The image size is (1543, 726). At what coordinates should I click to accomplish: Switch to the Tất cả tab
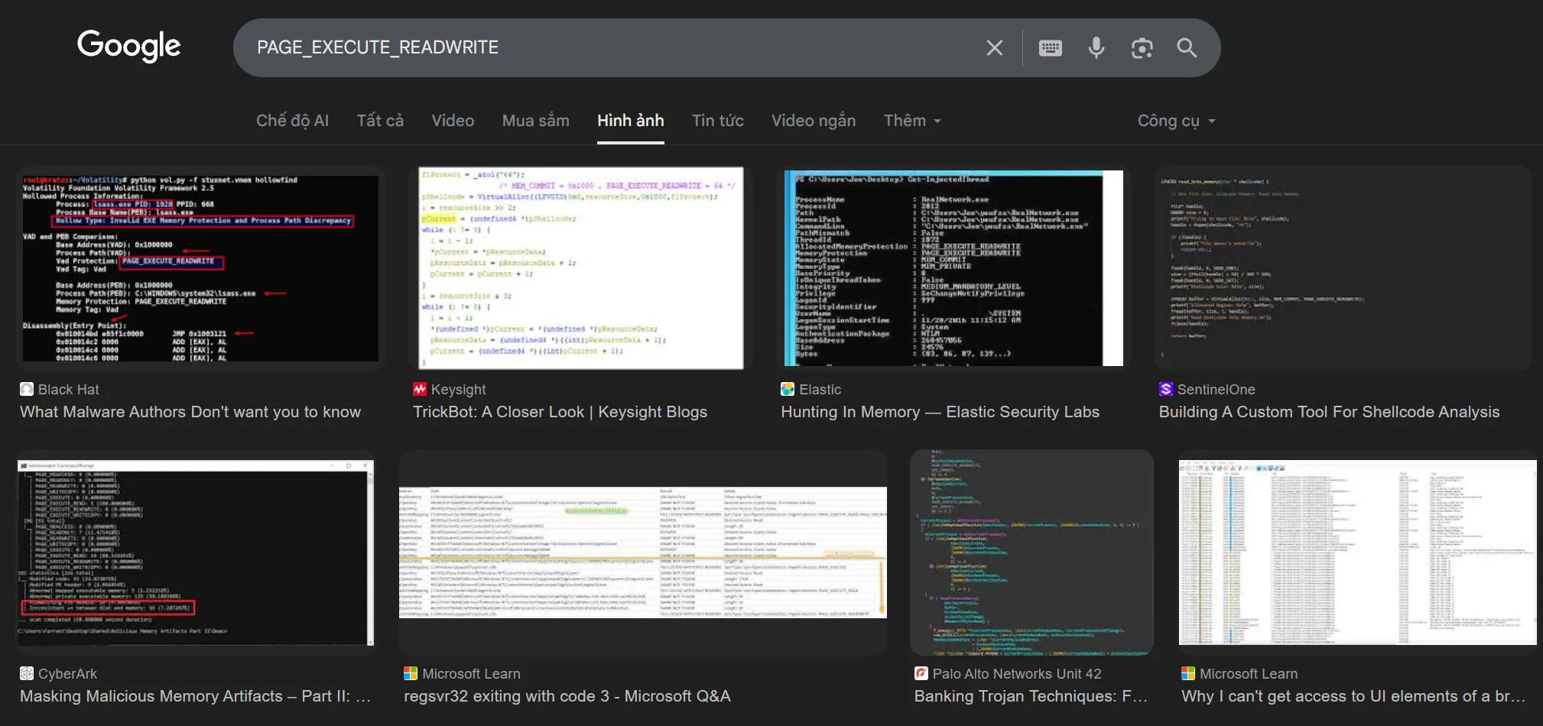(380, 121)
